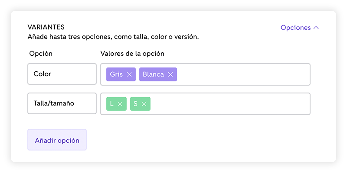The image size is (347, 173).
Task: Click the Añadir opción button
Action: (57, 140)
